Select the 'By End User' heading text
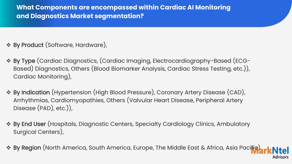This screenshot has width=292, height=164. tap(29, 124)
